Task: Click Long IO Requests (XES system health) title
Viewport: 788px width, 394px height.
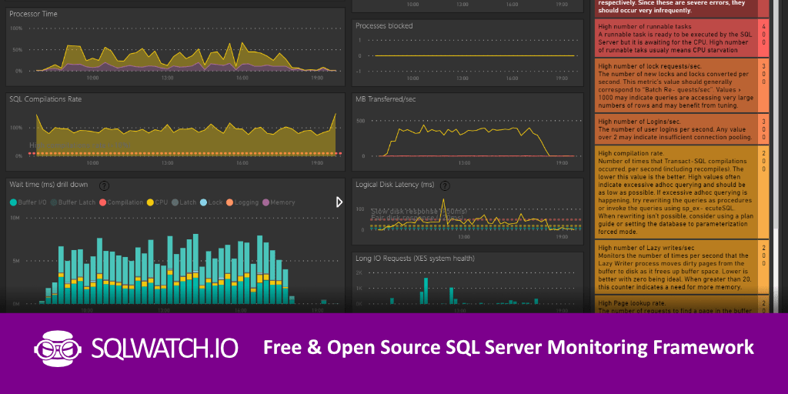Action: coord(415,259)
